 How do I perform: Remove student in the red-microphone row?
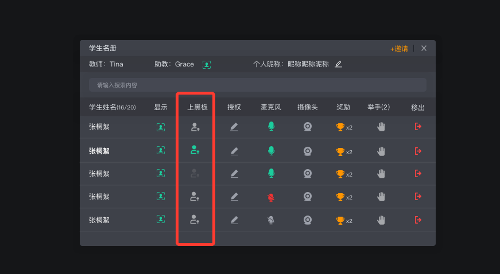point(418,197)
